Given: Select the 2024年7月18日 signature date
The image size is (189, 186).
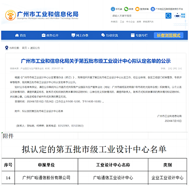Looking at the screenshot, I should [x=173, y=121].
